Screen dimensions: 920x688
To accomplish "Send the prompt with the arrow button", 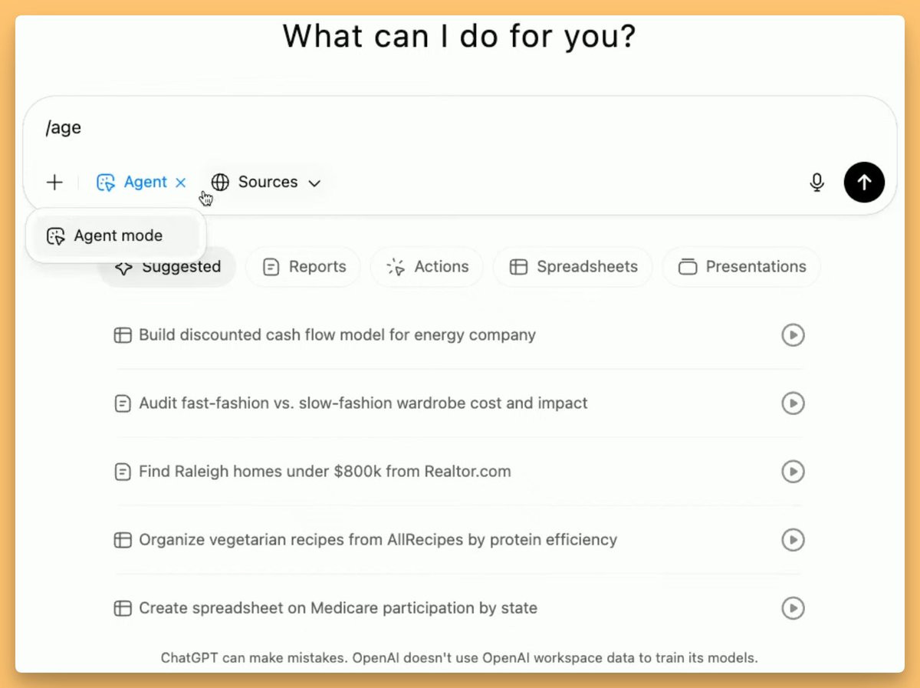I will [x=864, y=183].
